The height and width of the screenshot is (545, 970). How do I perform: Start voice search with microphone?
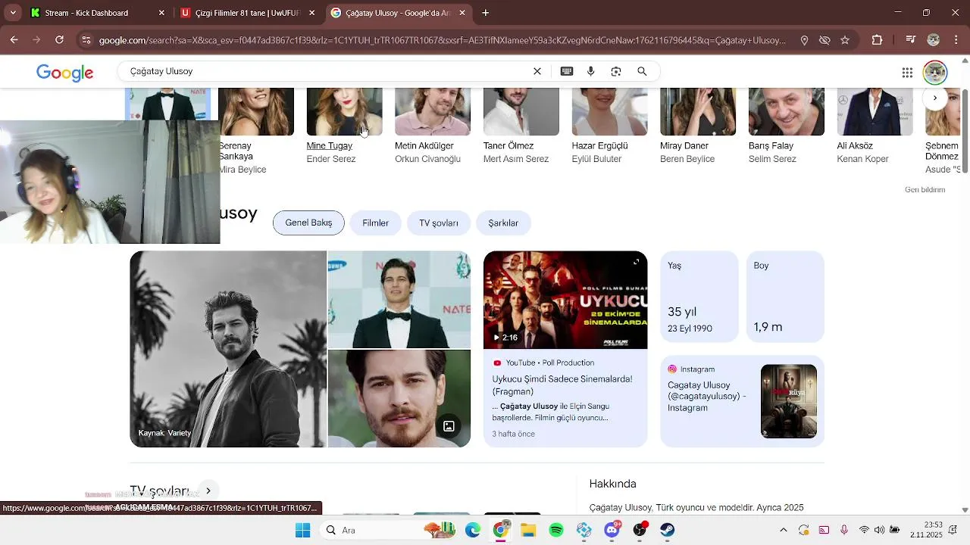[591, 71]
